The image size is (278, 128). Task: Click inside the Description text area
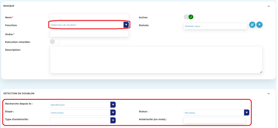(x=156, y=59)
